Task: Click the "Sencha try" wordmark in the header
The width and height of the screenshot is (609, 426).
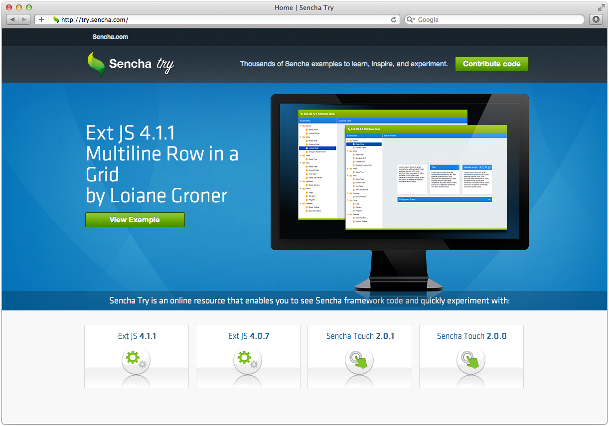Action: click(142, 64)
